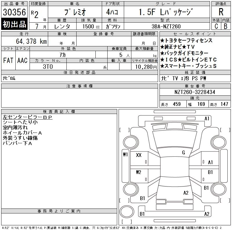Click height value 147
The width and height of the screenshot is (232, 232).
click(x=224, y=104)
